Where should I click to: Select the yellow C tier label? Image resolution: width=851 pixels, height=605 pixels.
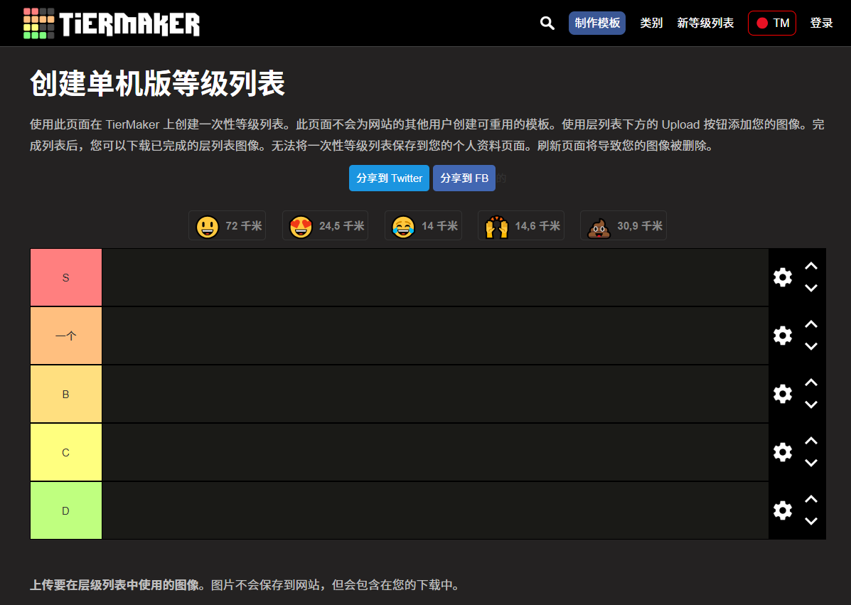(66, 452)
